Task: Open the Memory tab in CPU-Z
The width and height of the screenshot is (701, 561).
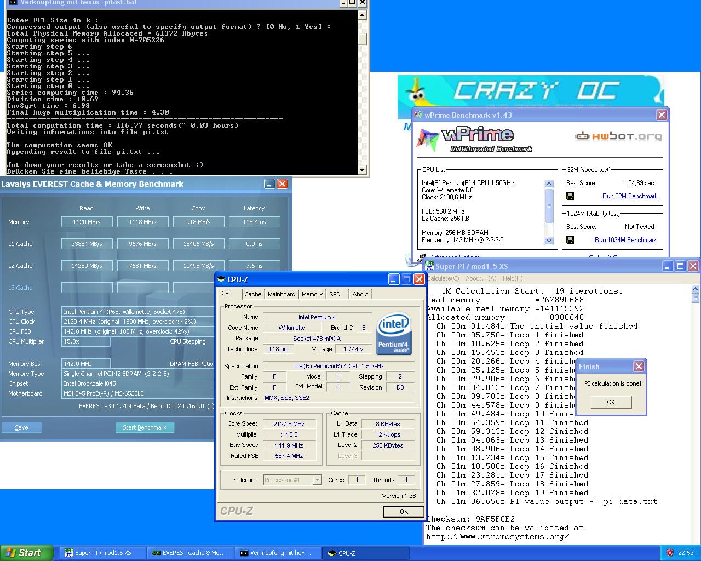Action: (x=312, y=294)
